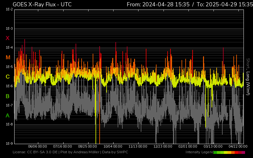Click the red X flare class label
This screenshot has height=158, width=253.
(x=7, y=38)
